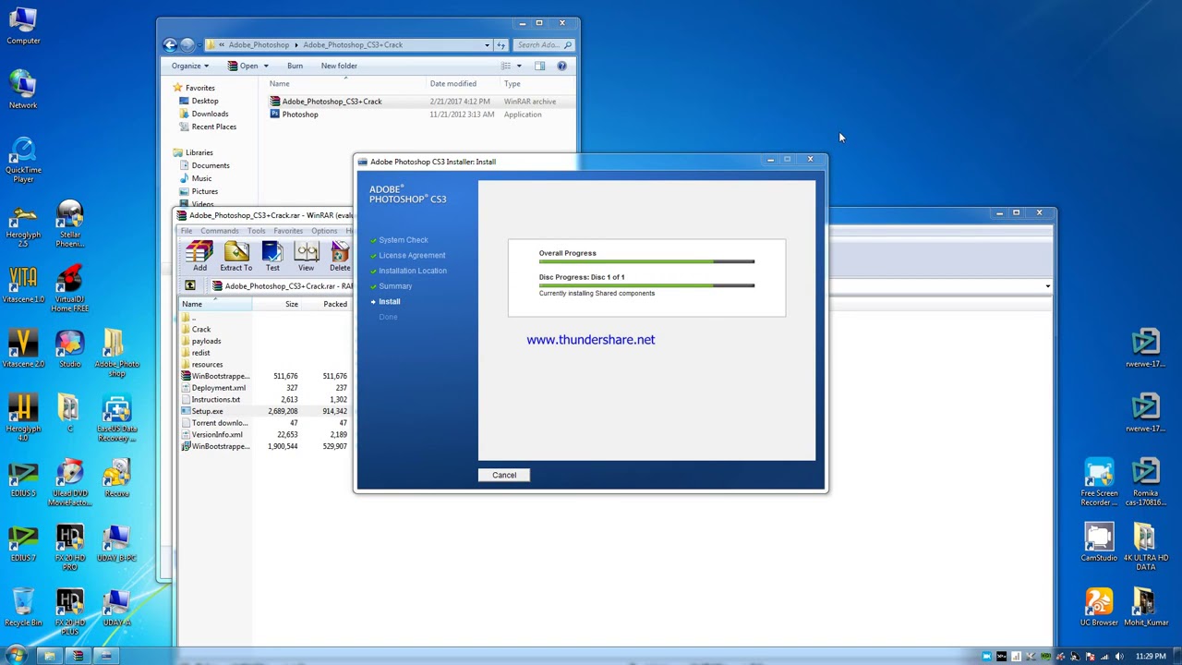
Task: Click the taskbar clock
Action: point(1151,657)
